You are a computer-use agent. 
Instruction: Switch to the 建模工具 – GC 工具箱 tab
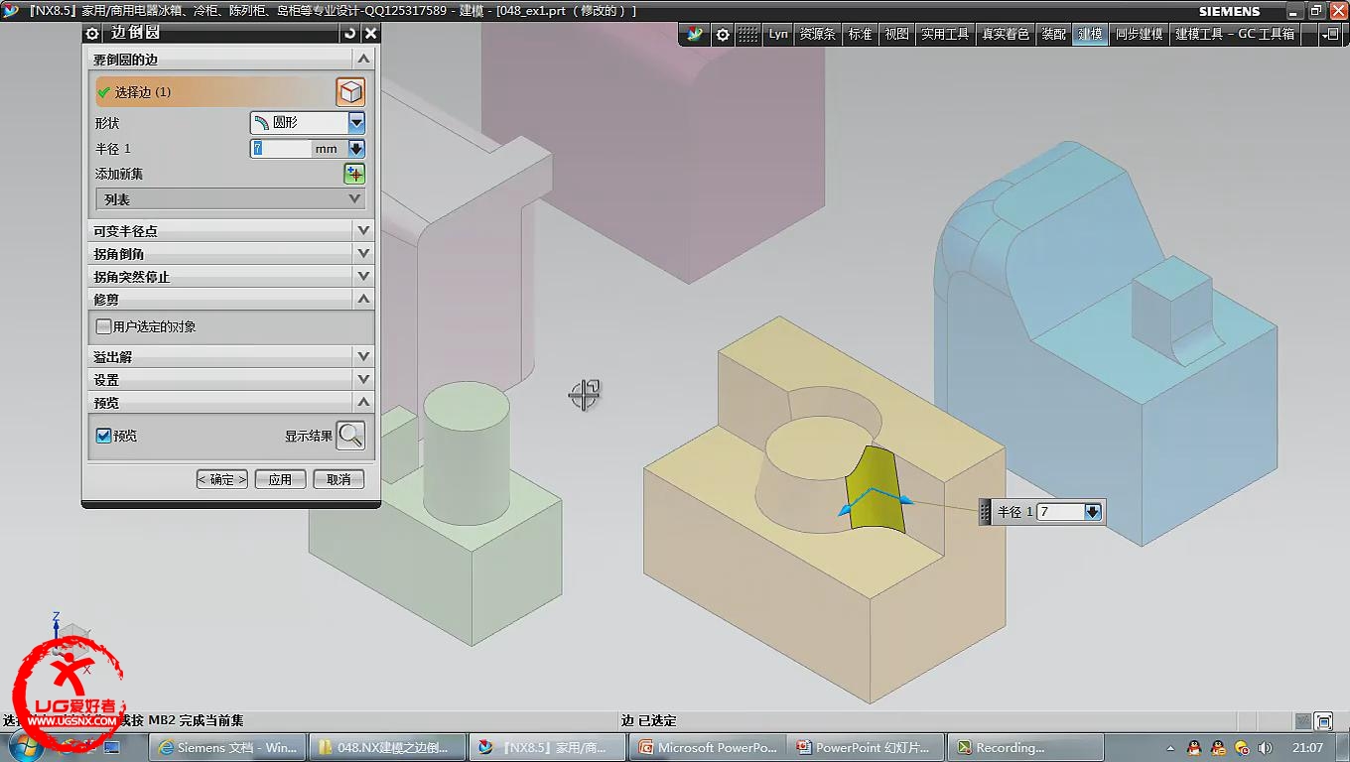point(1235,34)
